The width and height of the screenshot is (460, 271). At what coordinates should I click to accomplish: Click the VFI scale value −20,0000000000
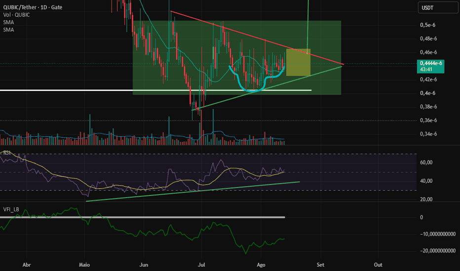click(x=438, y=251)
